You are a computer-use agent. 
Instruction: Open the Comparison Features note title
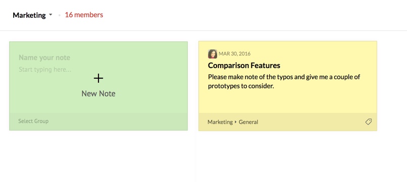pyautogui.click(x=244, y=66)
